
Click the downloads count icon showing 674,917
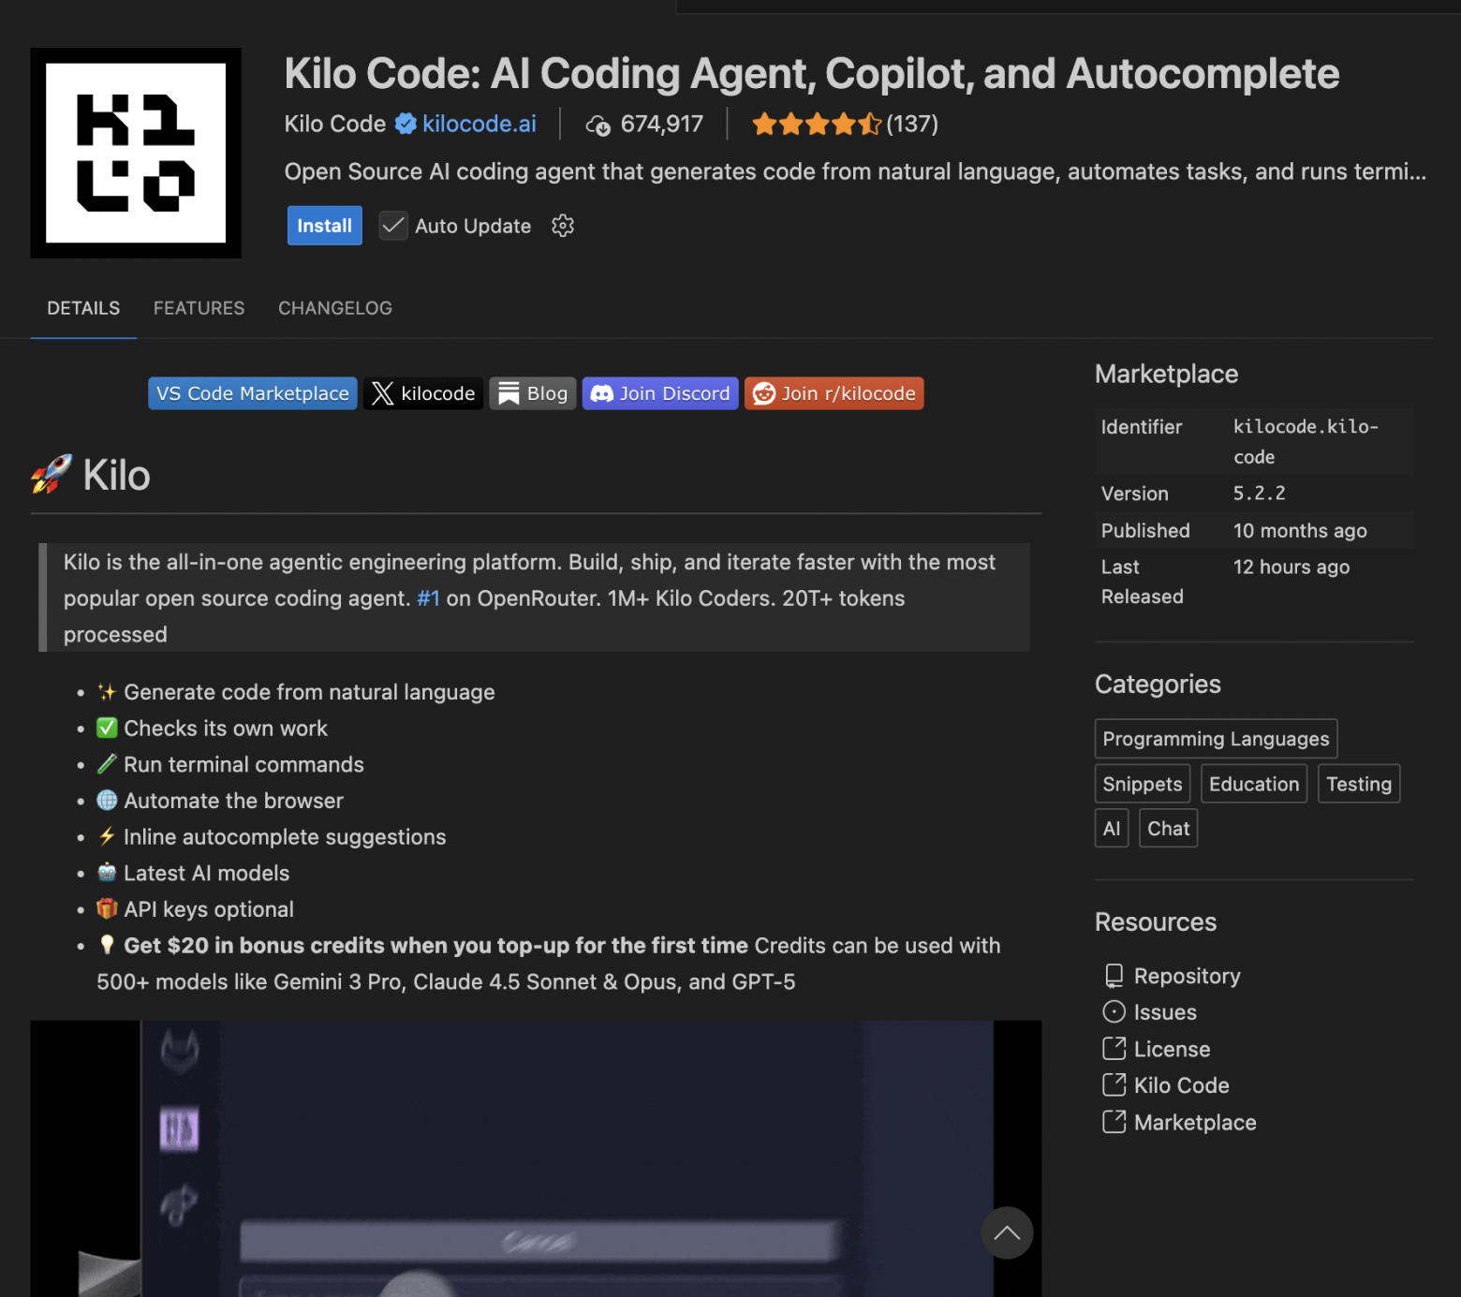[598, 124]
